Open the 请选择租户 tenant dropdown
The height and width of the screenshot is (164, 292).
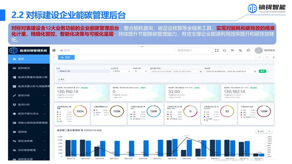click(x=193, y=50)
